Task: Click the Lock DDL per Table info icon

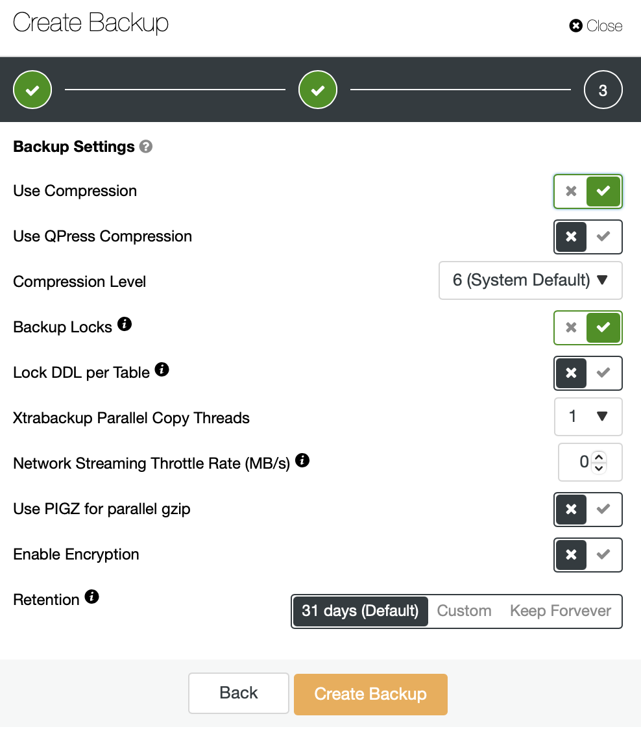Action: [x=162, y=369]
